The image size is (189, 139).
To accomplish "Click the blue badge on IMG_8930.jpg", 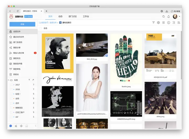I will pyautogui.click(x=106, y=55).
